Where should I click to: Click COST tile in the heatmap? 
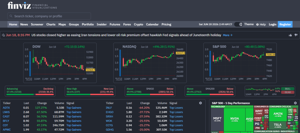[258, 119]
